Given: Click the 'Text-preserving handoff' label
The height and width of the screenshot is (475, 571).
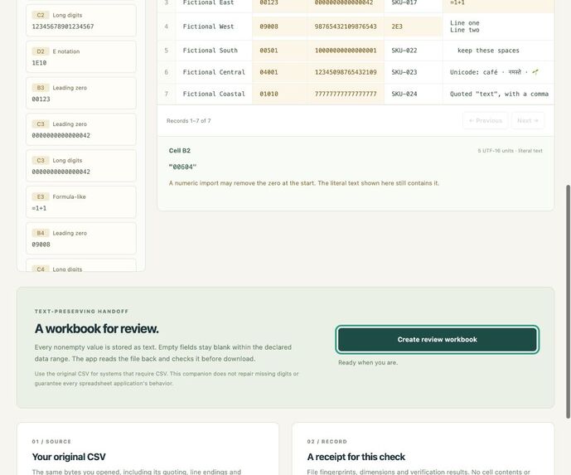Looking at the screenshot, I should pos(81,312).
